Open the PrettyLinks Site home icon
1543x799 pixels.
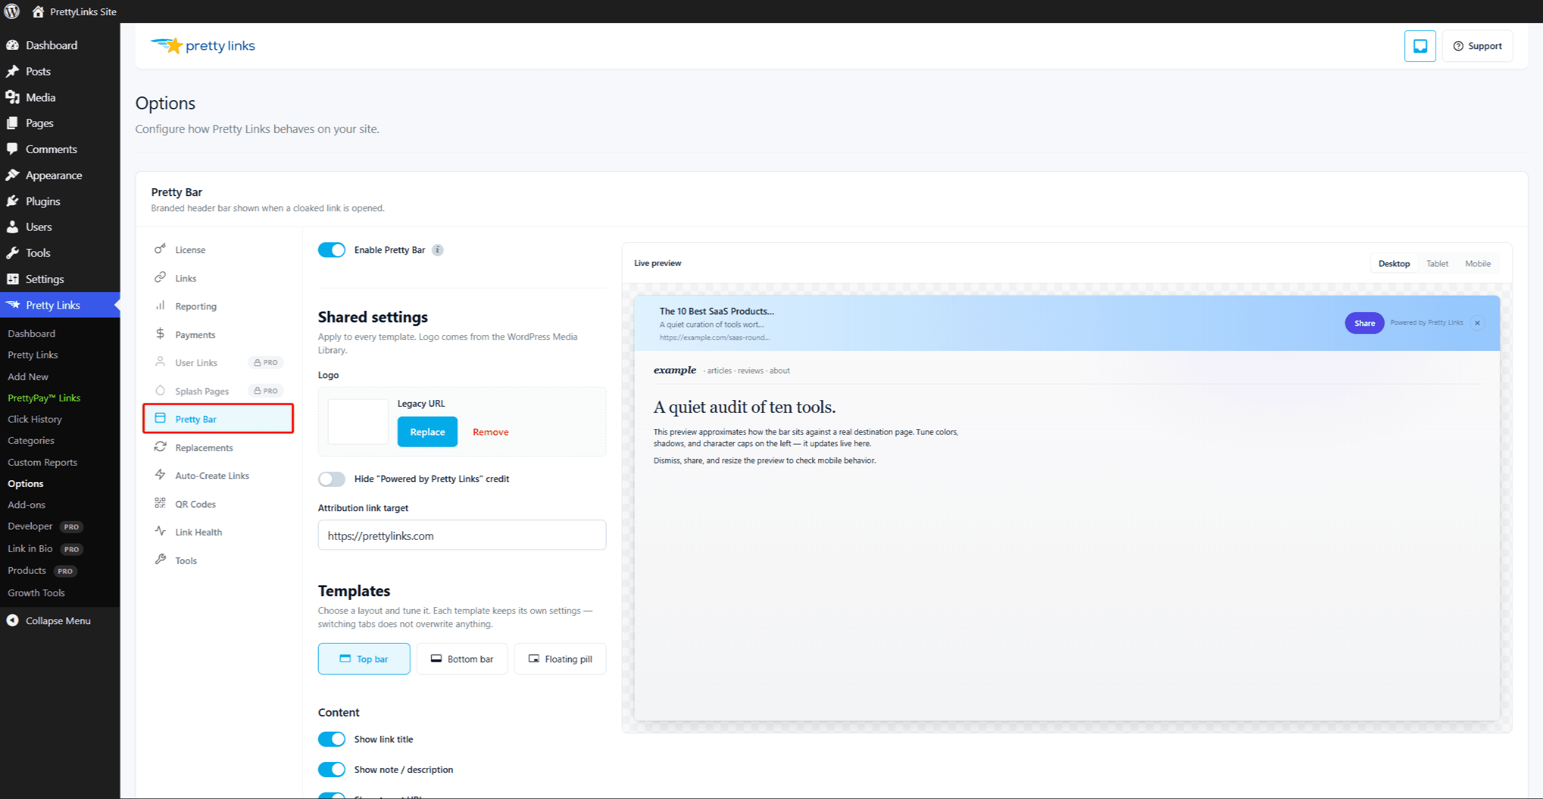click(38, 12)
